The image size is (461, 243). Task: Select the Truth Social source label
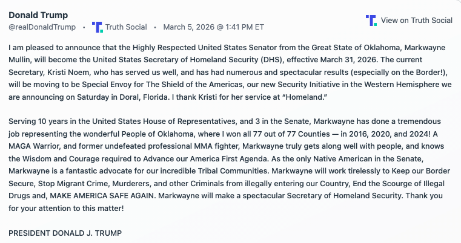(x=125, y=27)
